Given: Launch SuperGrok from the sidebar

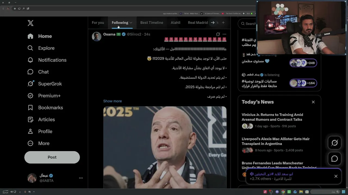Looking at the screenshot, I should [45, 84].
